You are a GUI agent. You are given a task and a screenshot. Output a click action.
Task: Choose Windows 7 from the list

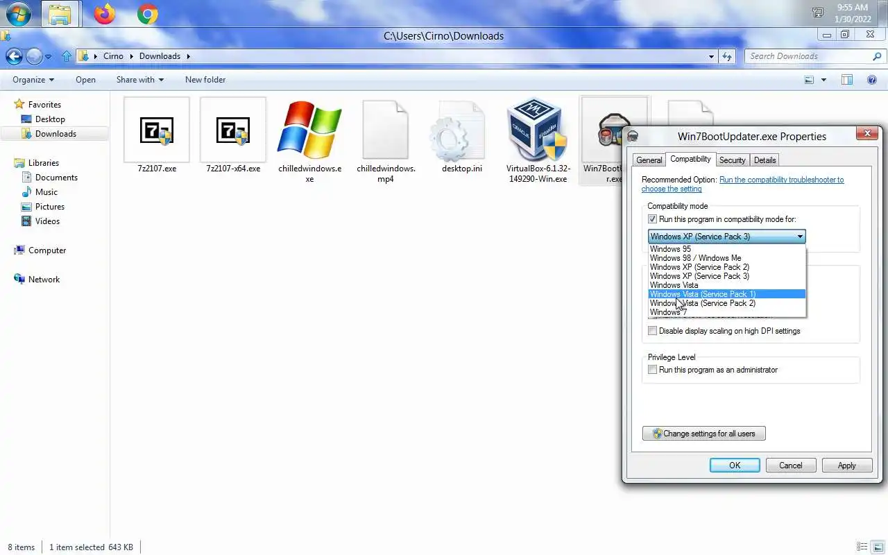point(727,312)
